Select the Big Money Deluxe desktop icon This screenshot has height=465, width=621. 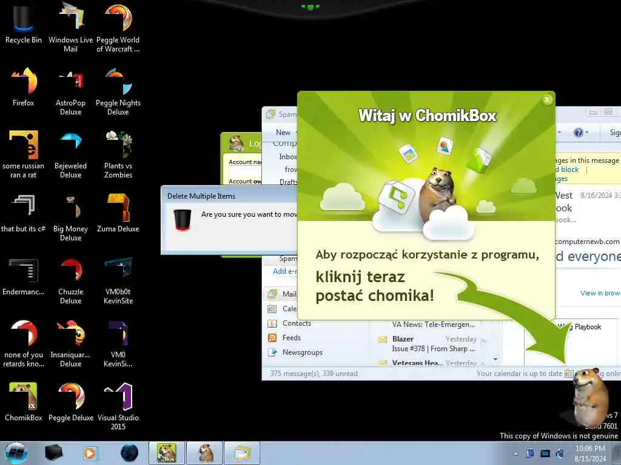point(70,217)
